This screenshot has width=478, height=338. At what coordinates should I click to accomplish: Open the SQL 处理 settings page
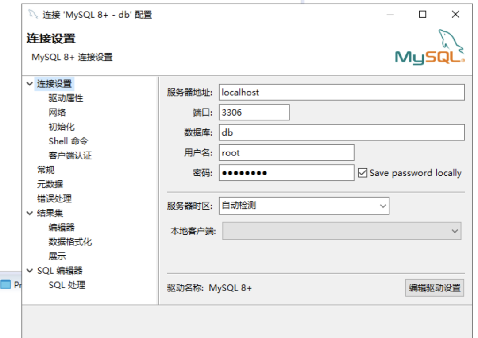(x=67, y=285)
